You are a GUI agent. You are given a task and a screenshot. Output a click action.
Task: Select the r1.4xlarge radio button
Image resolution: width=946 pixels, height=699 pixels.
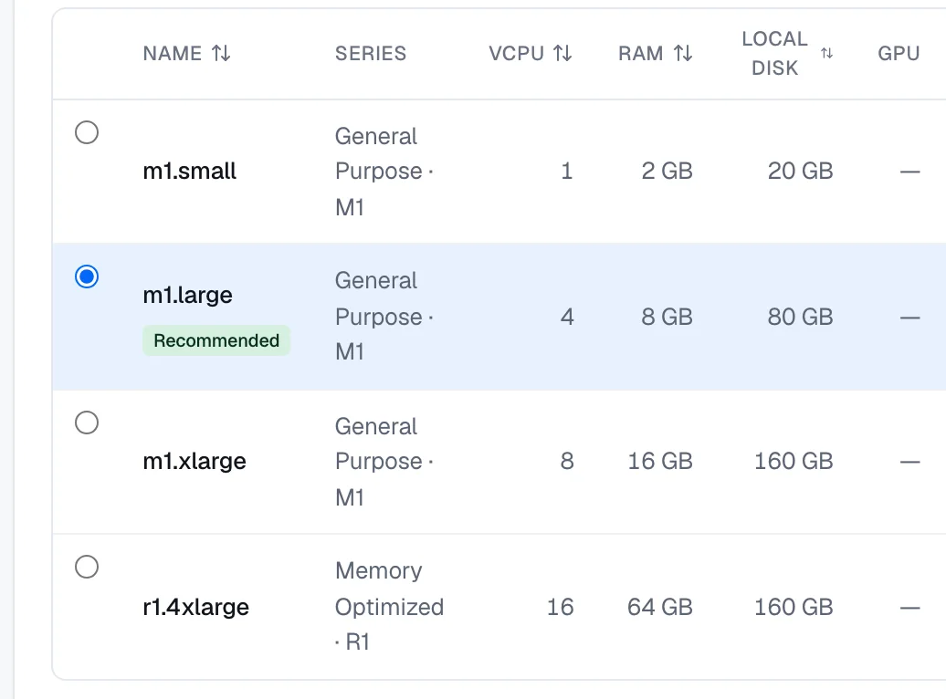(87, 567)
